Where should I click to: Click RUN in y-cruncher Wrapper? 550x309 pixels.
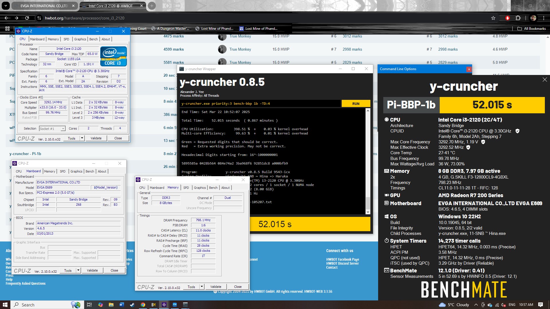[x=356, y=104]
